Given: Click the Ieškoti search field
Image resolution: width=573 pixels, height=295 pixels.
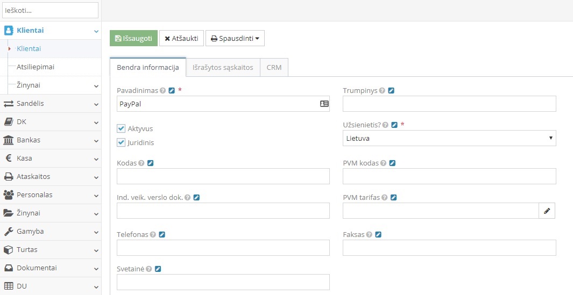Looking at the screenshot, I should coord(51,10).
